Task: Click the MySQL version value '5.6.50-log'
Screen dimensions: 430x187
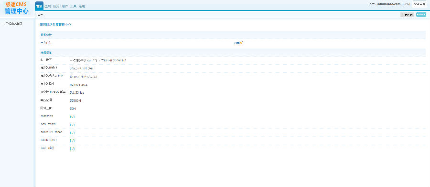Action: tap(77, 92)
